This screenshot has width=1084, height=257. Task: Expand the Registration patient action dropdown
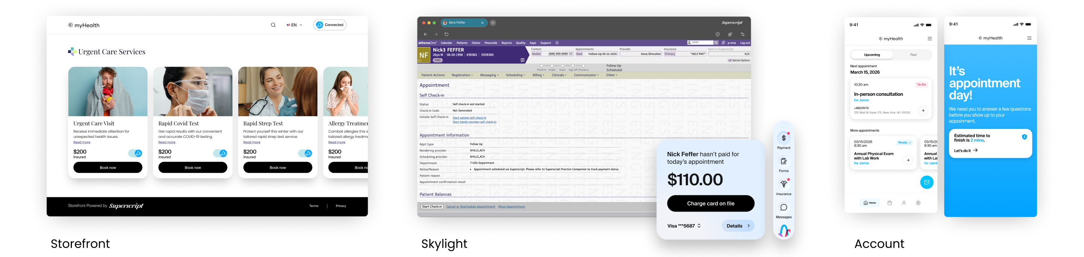tap(462, 75)
